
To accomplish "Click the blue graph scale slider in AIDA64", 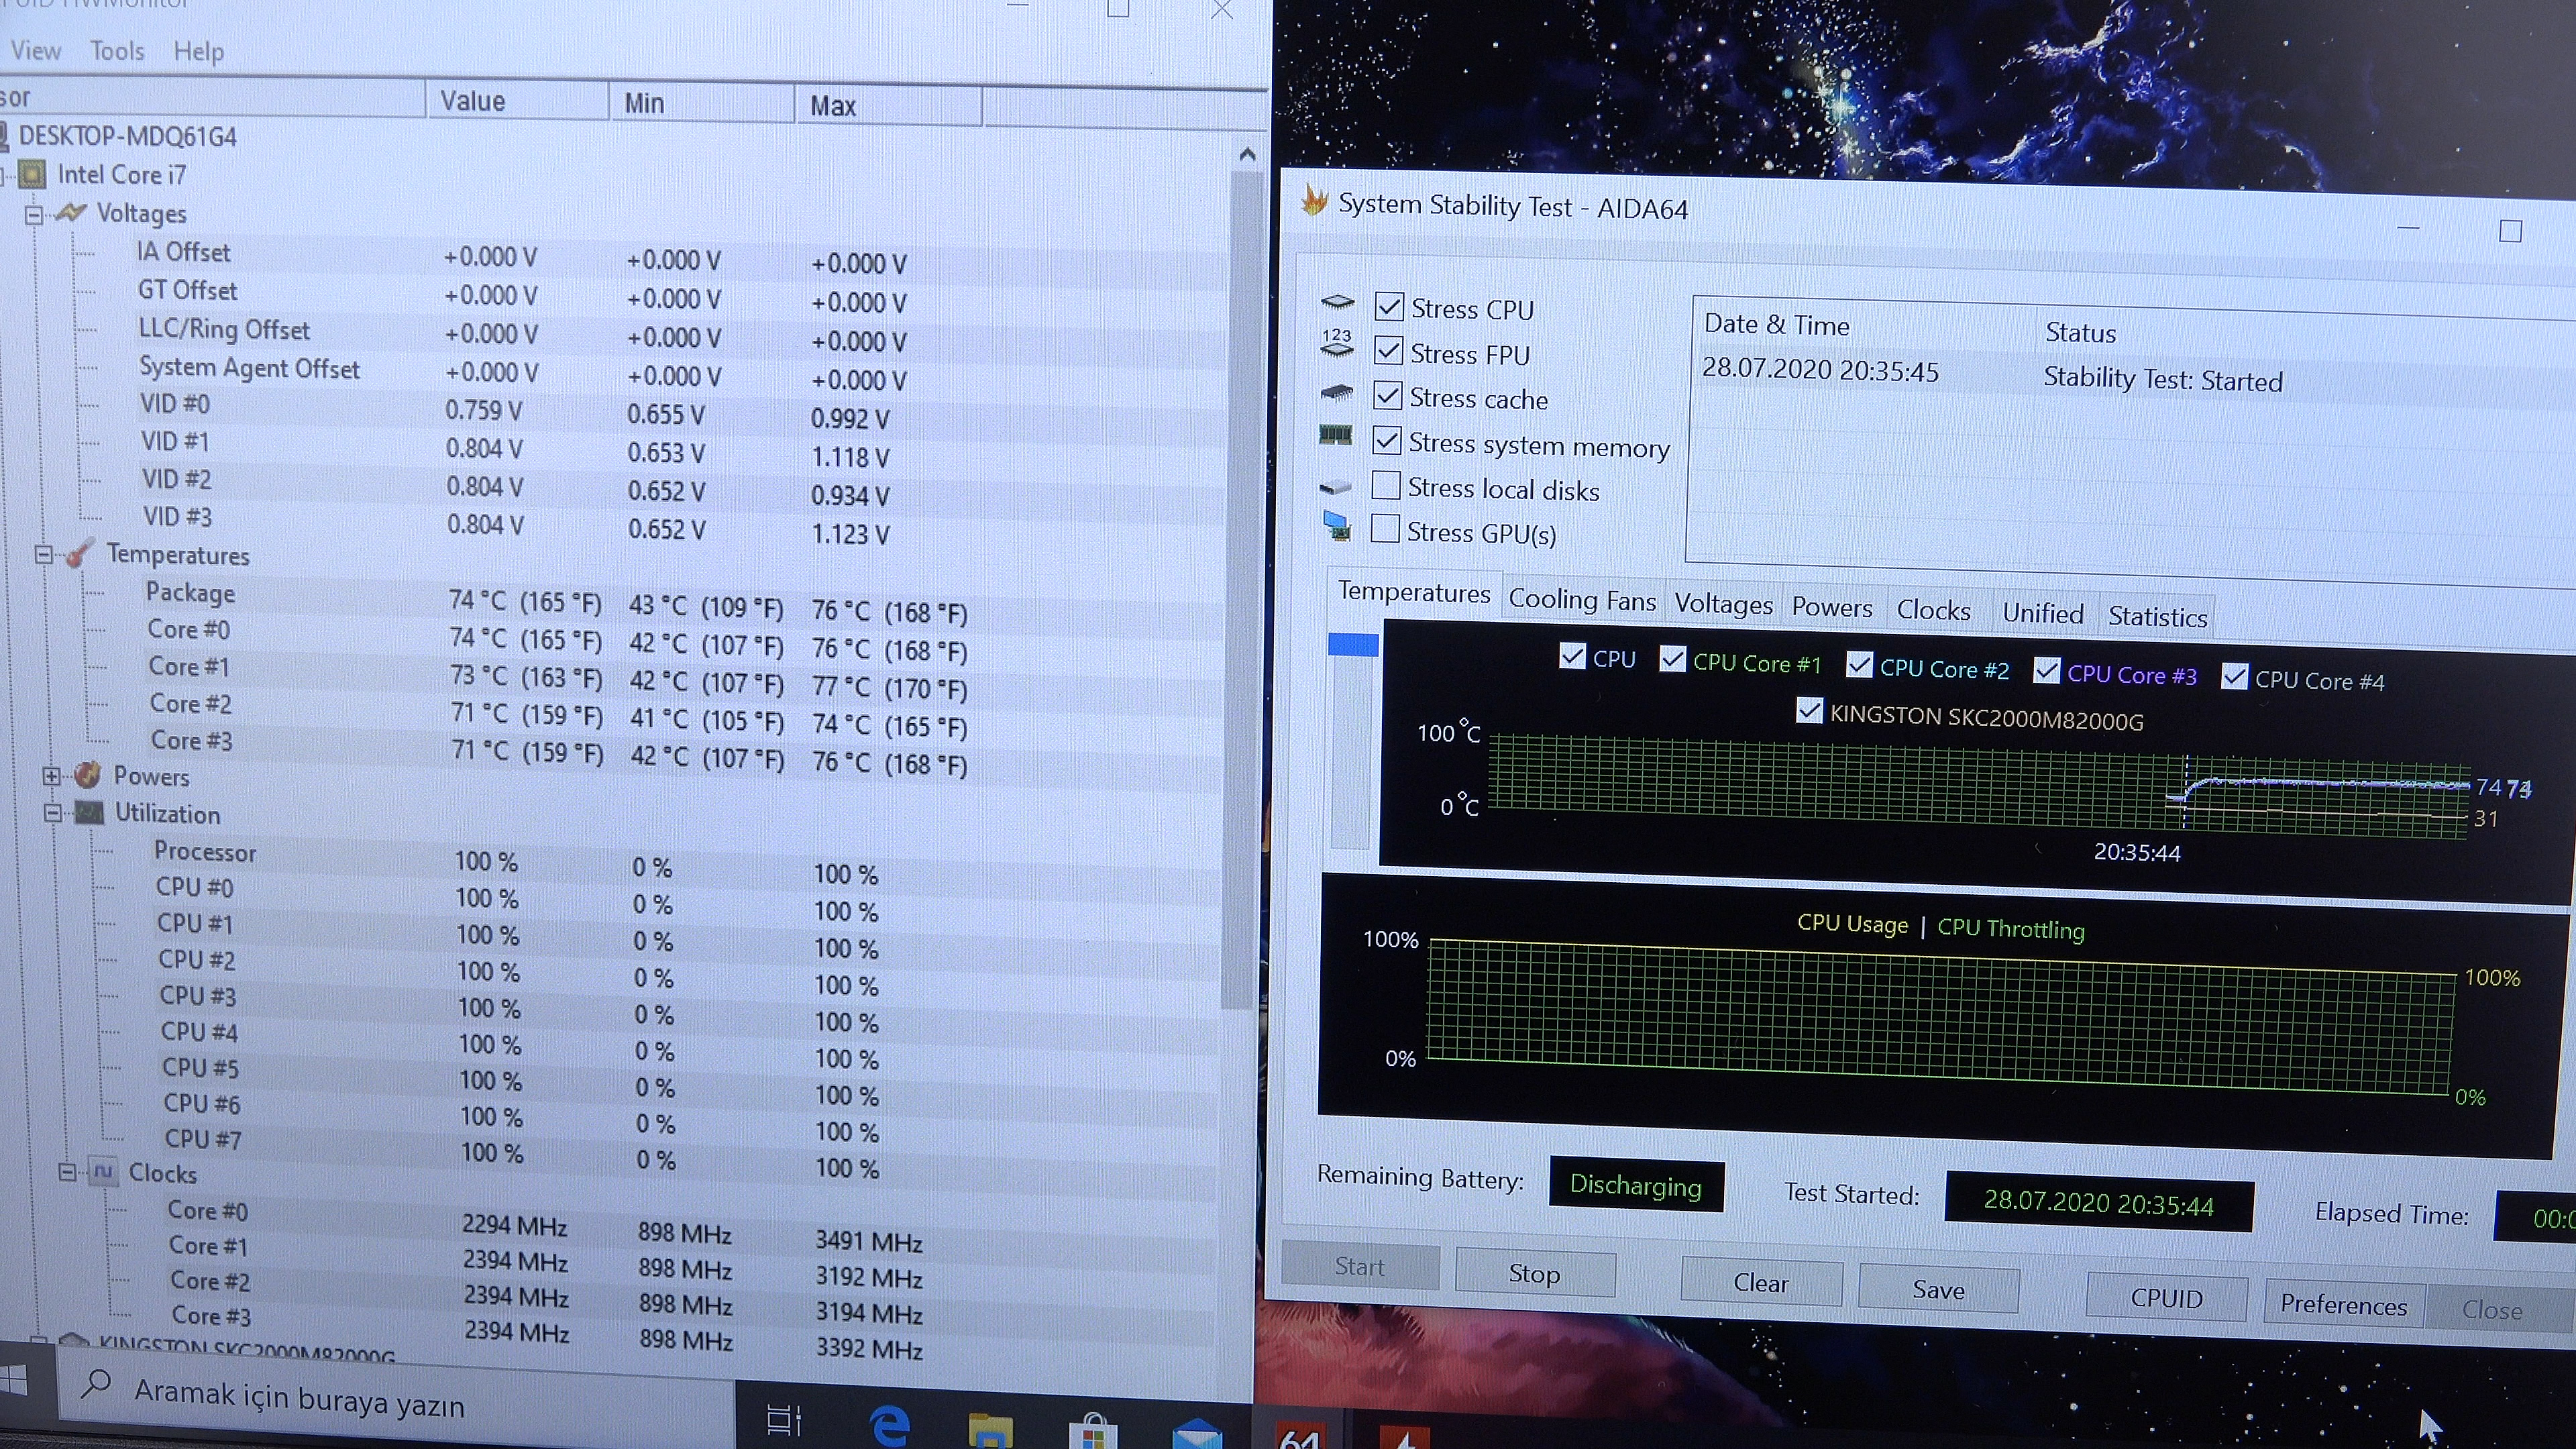I will click(1353, 645).
